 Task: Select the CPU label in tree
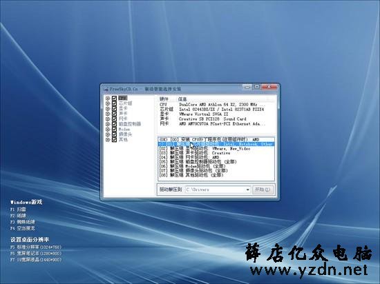click(x=122, y=98)
